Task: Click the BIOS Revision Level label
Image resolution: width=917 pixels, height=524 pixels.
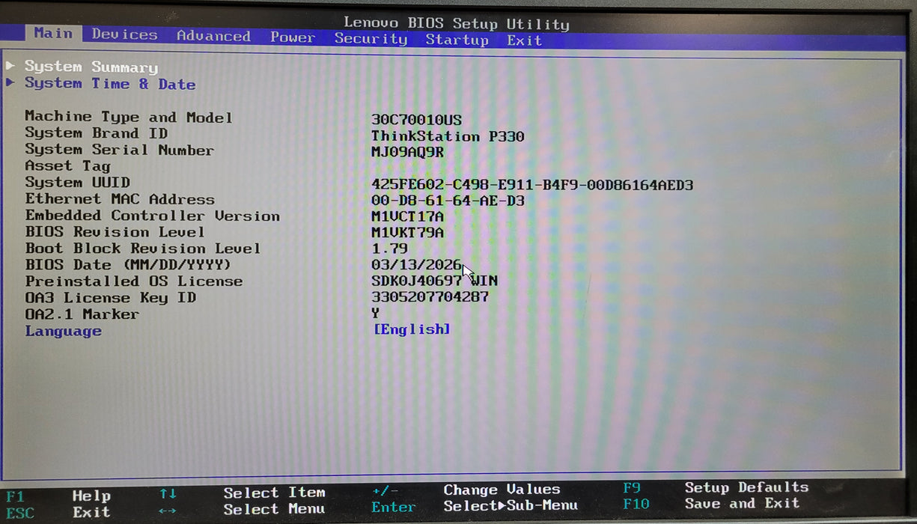Action: (x=115, y=232)
